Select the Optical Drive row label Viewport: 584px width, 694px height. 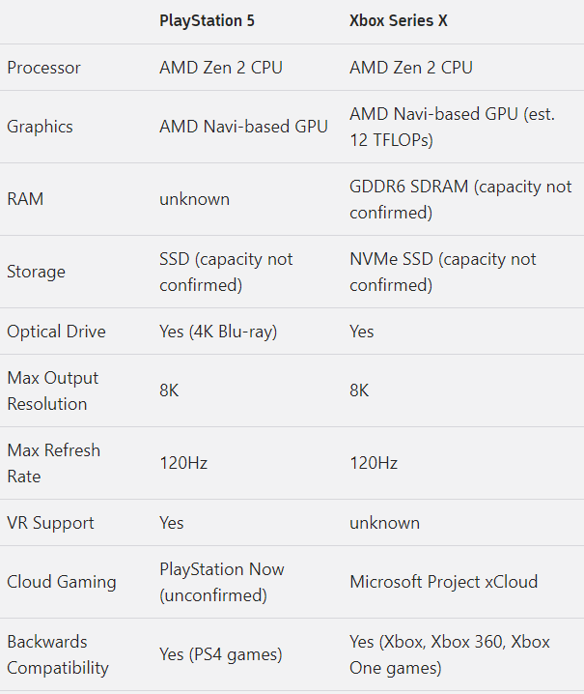[x=56, y=332]
